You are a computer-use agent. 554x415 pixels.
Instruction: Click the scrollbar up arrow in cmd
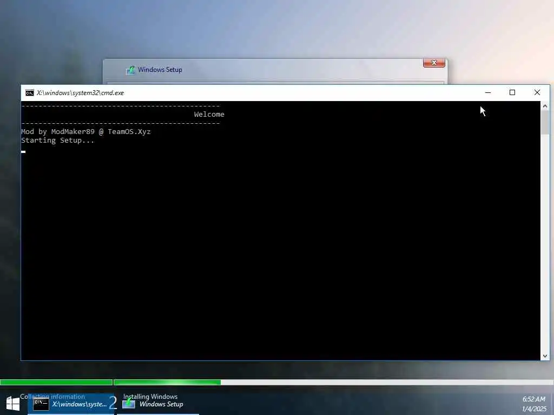(x=545, y=106)
